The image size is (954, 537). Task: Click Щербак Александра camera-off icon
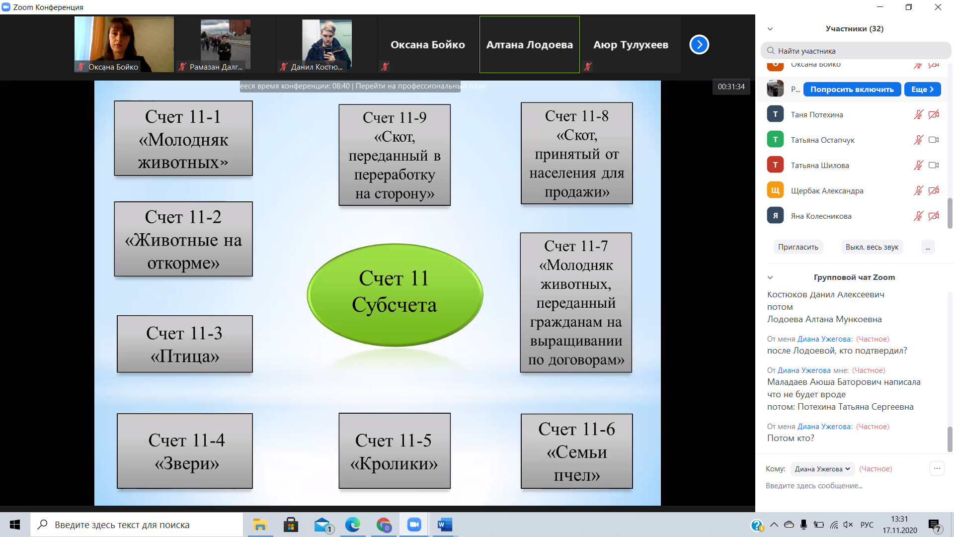(934, 190)
